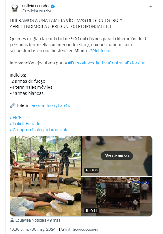Click the 10:30 p. m. 30 may. 2024 timestamp
The width and height of the screenshot is (163, 234).
[x=32, y=229]
